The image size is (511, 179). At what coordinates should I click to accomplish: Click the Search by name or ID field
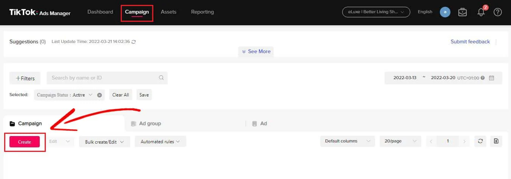(107, 78)
